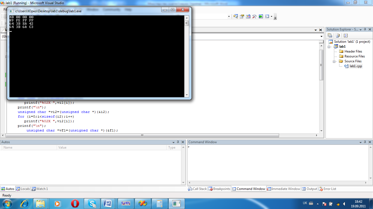Toggle auto-hide pin on the Autos panel
The image size is (373, 209).
tap(178, 142)
